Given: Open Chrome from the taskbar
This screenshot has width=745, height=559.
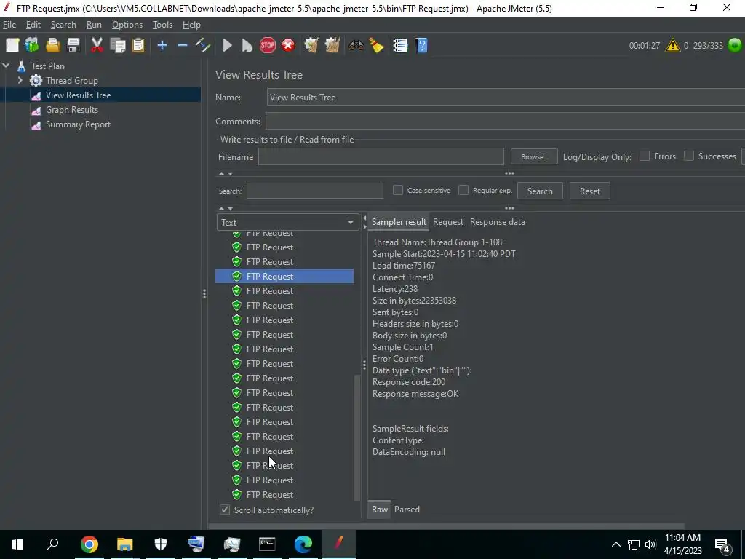Looking at the screenshot, I should 89,544.
